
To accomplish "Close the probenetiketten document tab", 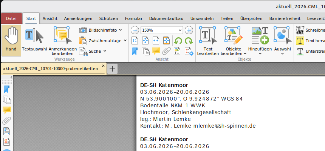I will (104, 66).
